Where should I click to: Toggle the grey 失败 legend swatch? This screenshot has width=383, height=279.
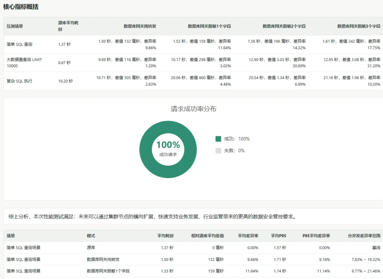tap(218, 150)
